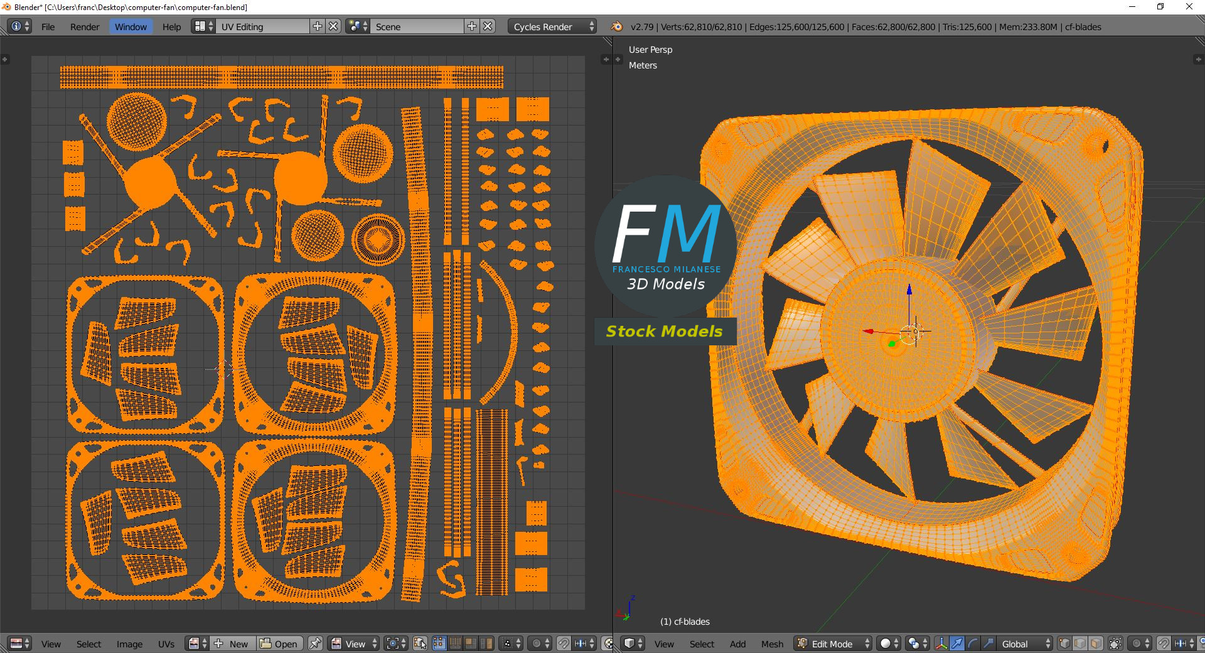Pin the image in UV editor
This screenshot has height=653, width=1205.
pyautogui.click(x=315, y=644)
